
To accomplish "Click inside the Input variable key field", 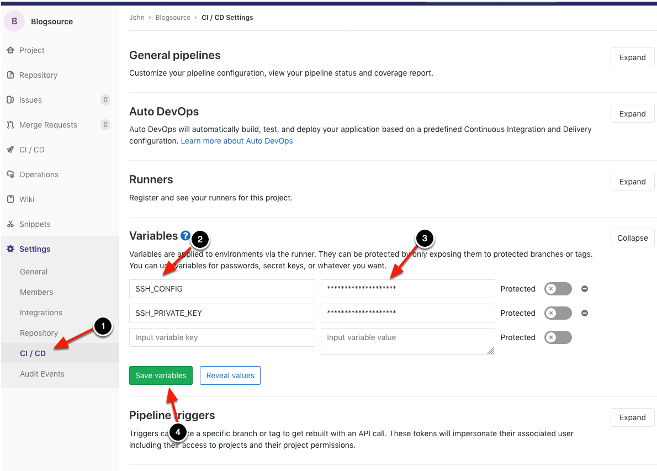I will [222, 337].
